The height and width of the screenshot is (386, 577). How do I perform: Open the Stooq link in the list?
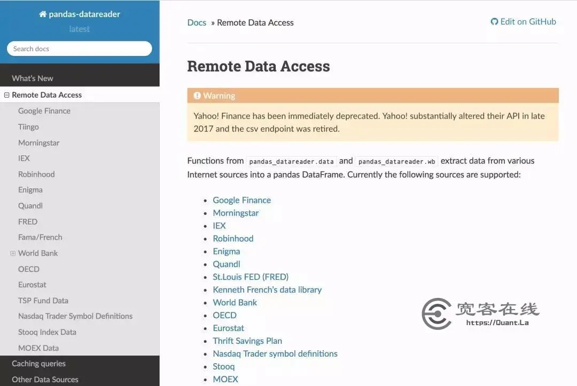click(223, 367)
